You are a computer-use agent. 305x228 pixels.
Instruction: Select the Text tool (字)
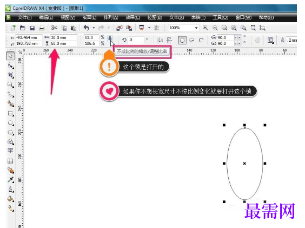(x=10, y=151)
